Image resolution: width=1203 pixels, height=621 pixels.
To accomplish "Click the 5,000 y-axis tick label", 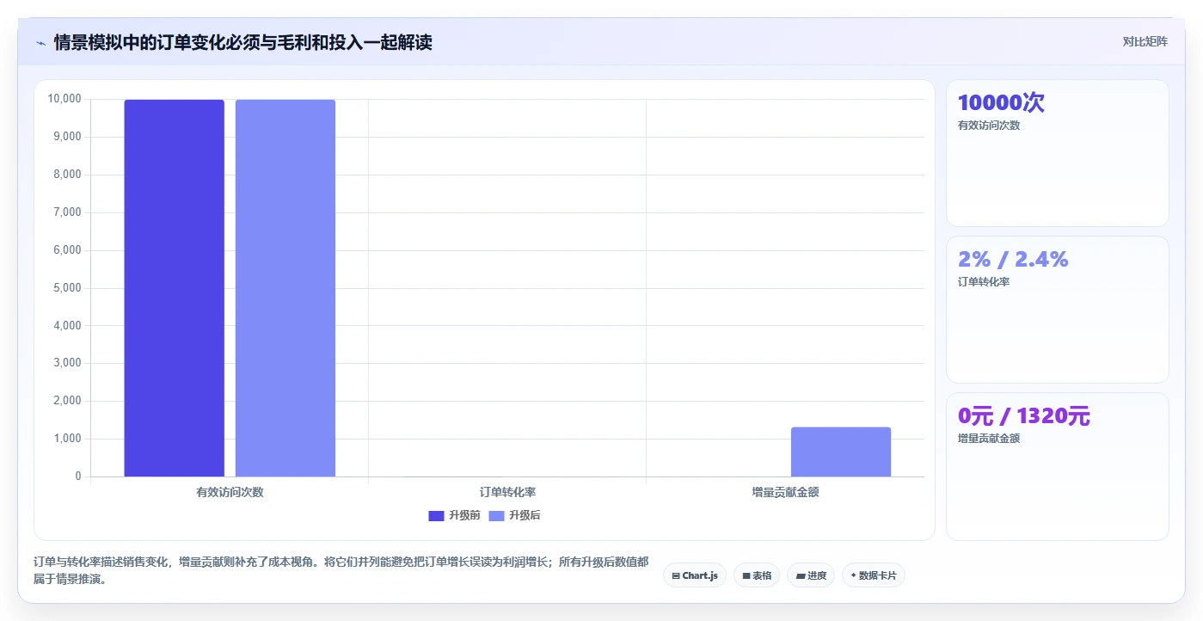I will (x=67, y=288).
